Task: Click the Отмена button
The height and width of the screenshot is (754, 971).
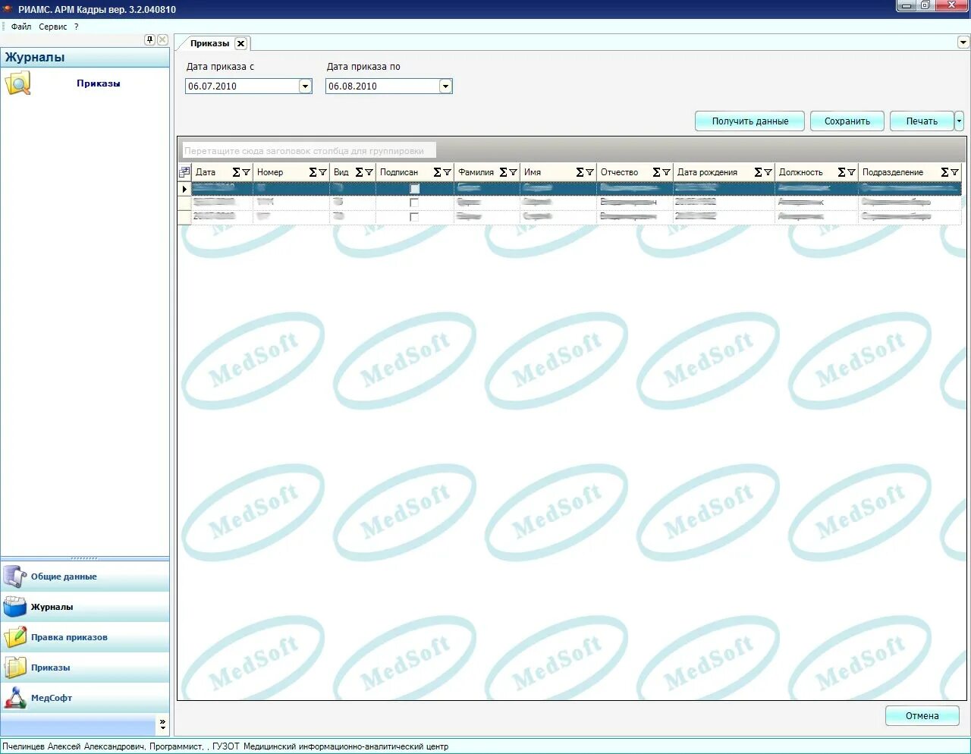Action: coord(922,715)
